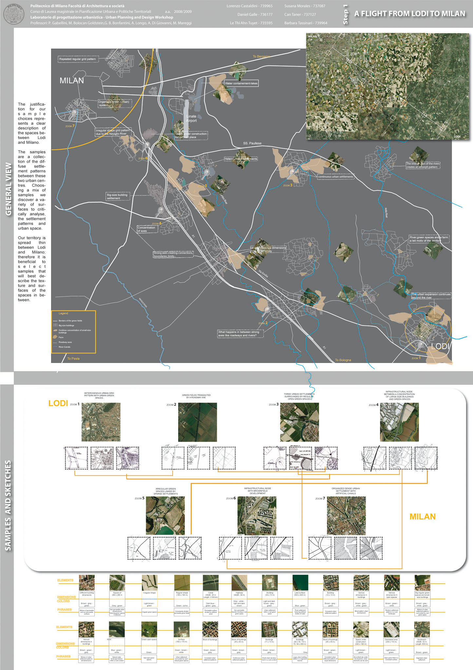This screenshot has width=473, height=670.
Task: Open the first sketch under ZOOM 7
Action: [320, 548]
